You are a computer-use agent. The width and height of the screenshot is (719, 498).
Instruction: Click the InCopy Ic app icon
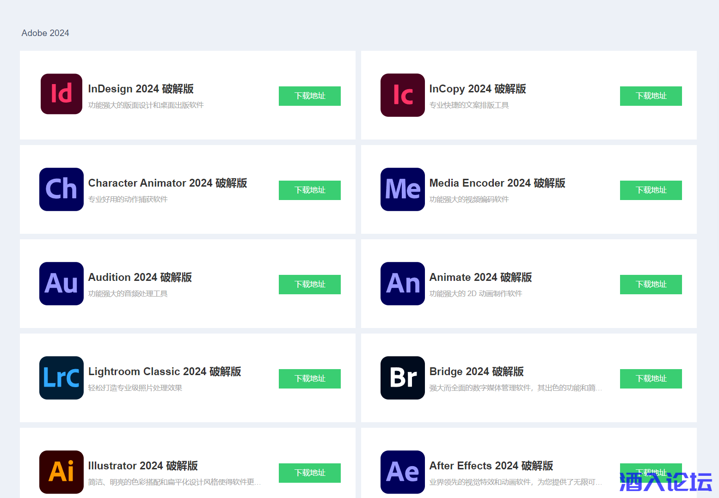[402, 95]
